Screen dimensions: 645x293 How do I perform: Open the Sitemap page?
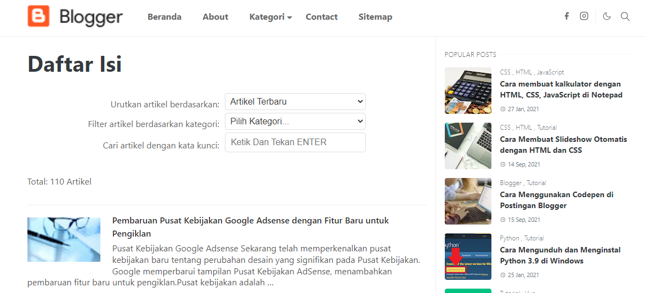[375, 17]
